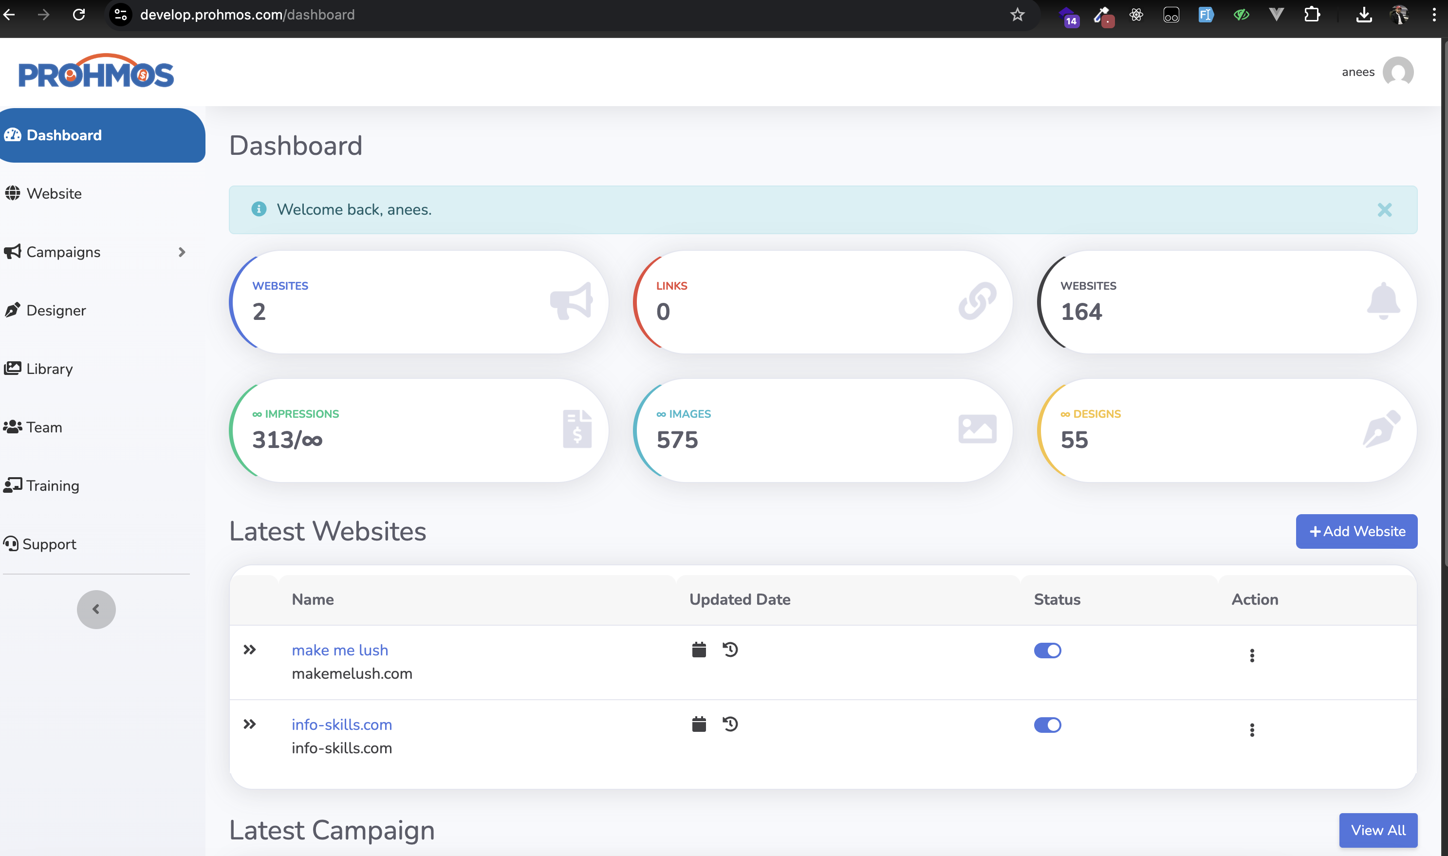Image resolution: width=1448 pixels, height=856 pixels.
Task: Open browser downloads icon
Action: 1363,15
